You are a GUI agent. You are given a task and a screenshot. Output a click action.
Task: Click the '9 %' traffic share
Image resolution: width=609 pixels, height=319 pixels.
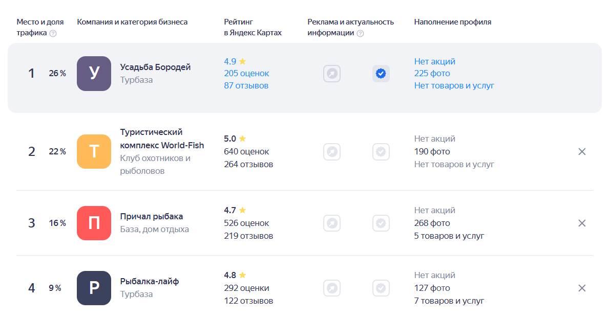(x=55, y=288)
